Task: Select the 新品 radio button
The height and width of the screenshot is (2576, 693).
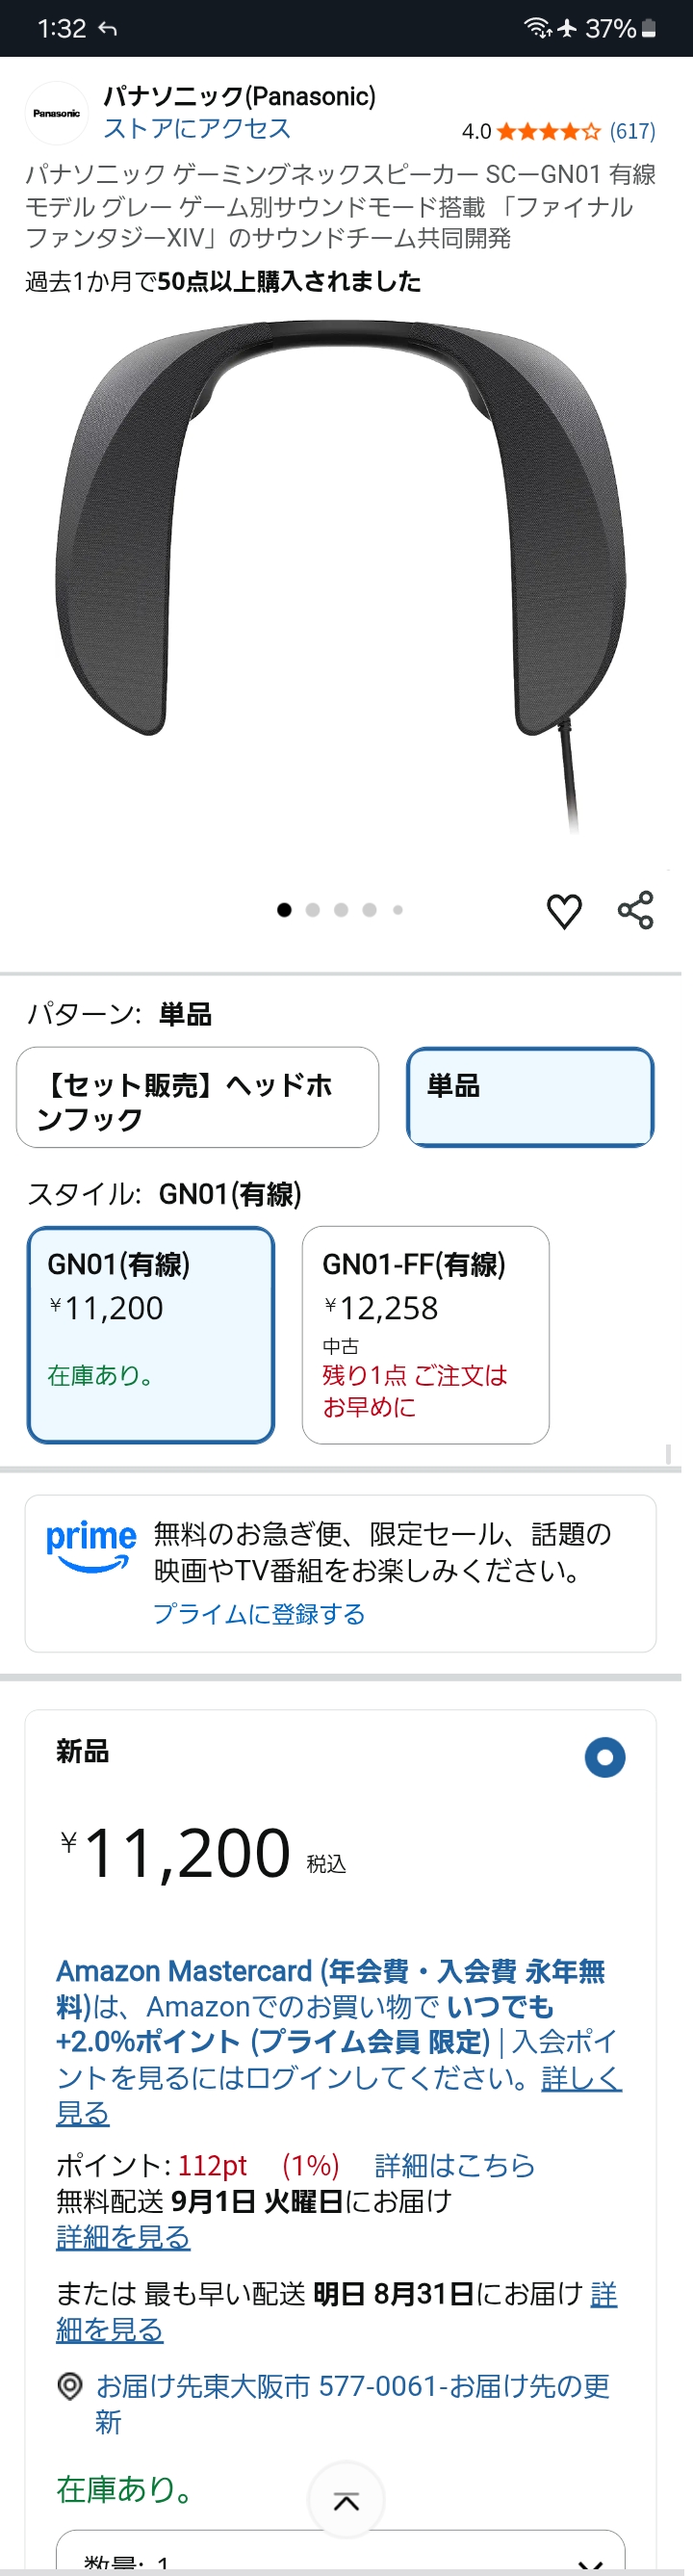Action: 605,1757
